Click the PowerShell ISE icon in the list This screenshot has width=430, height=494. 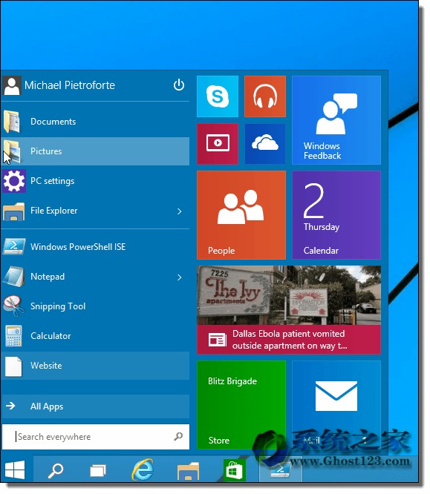pyautogui.click(x=14, y=247)
